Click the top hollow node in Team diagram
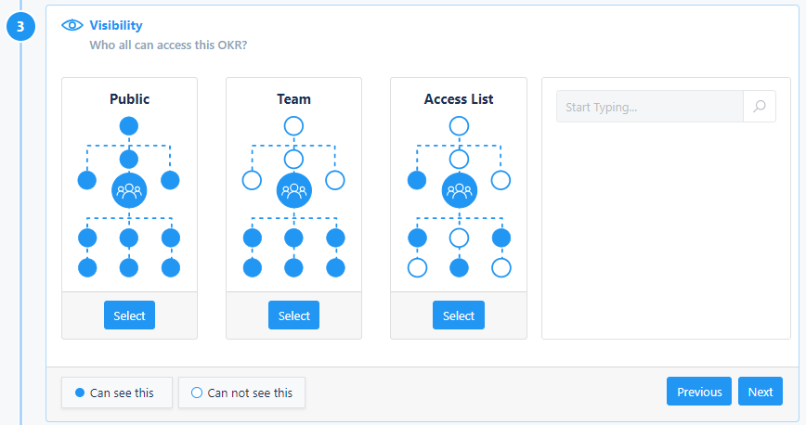This screenshot has height=425, width=806. click(293, 125)
